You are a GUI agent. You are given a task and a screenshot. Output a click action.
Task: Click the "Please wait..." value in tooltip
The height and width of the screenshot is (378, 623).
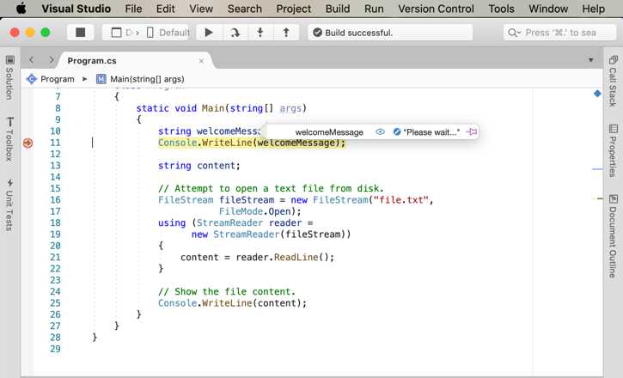point(431,132)
